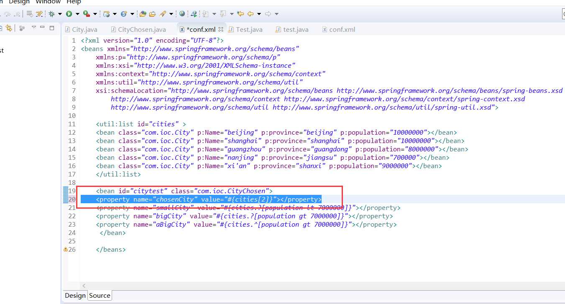Click the Previous Annotation icon
This screenshot has height=304, width=565.
click(x=223, y=14)
